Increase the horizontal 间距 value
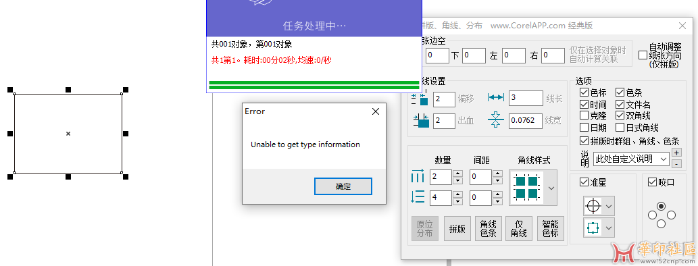The height and width of the screenshot is (266, 698). pyautogui.click(x=498, y=174)
